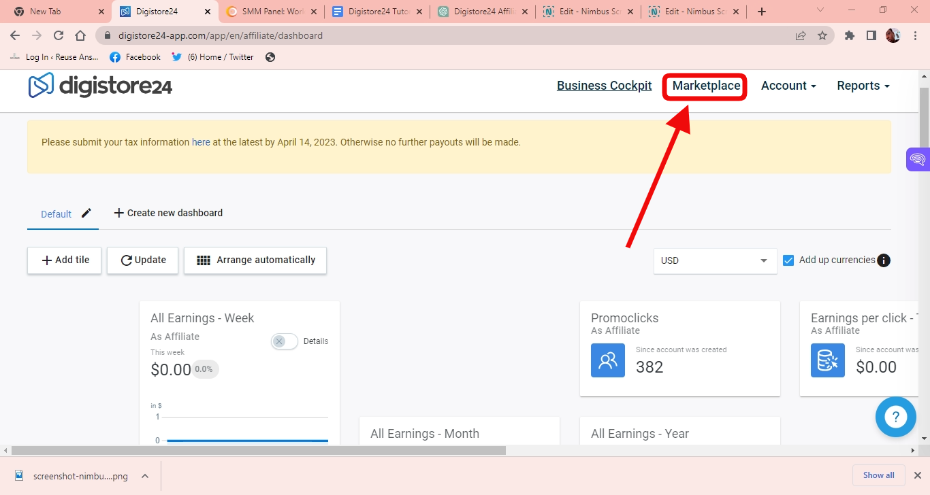Image resolution: width=930 pixels, height=495 pixels.
Task: Click the All Earnings - Year title
Action: tap(640, 434)
